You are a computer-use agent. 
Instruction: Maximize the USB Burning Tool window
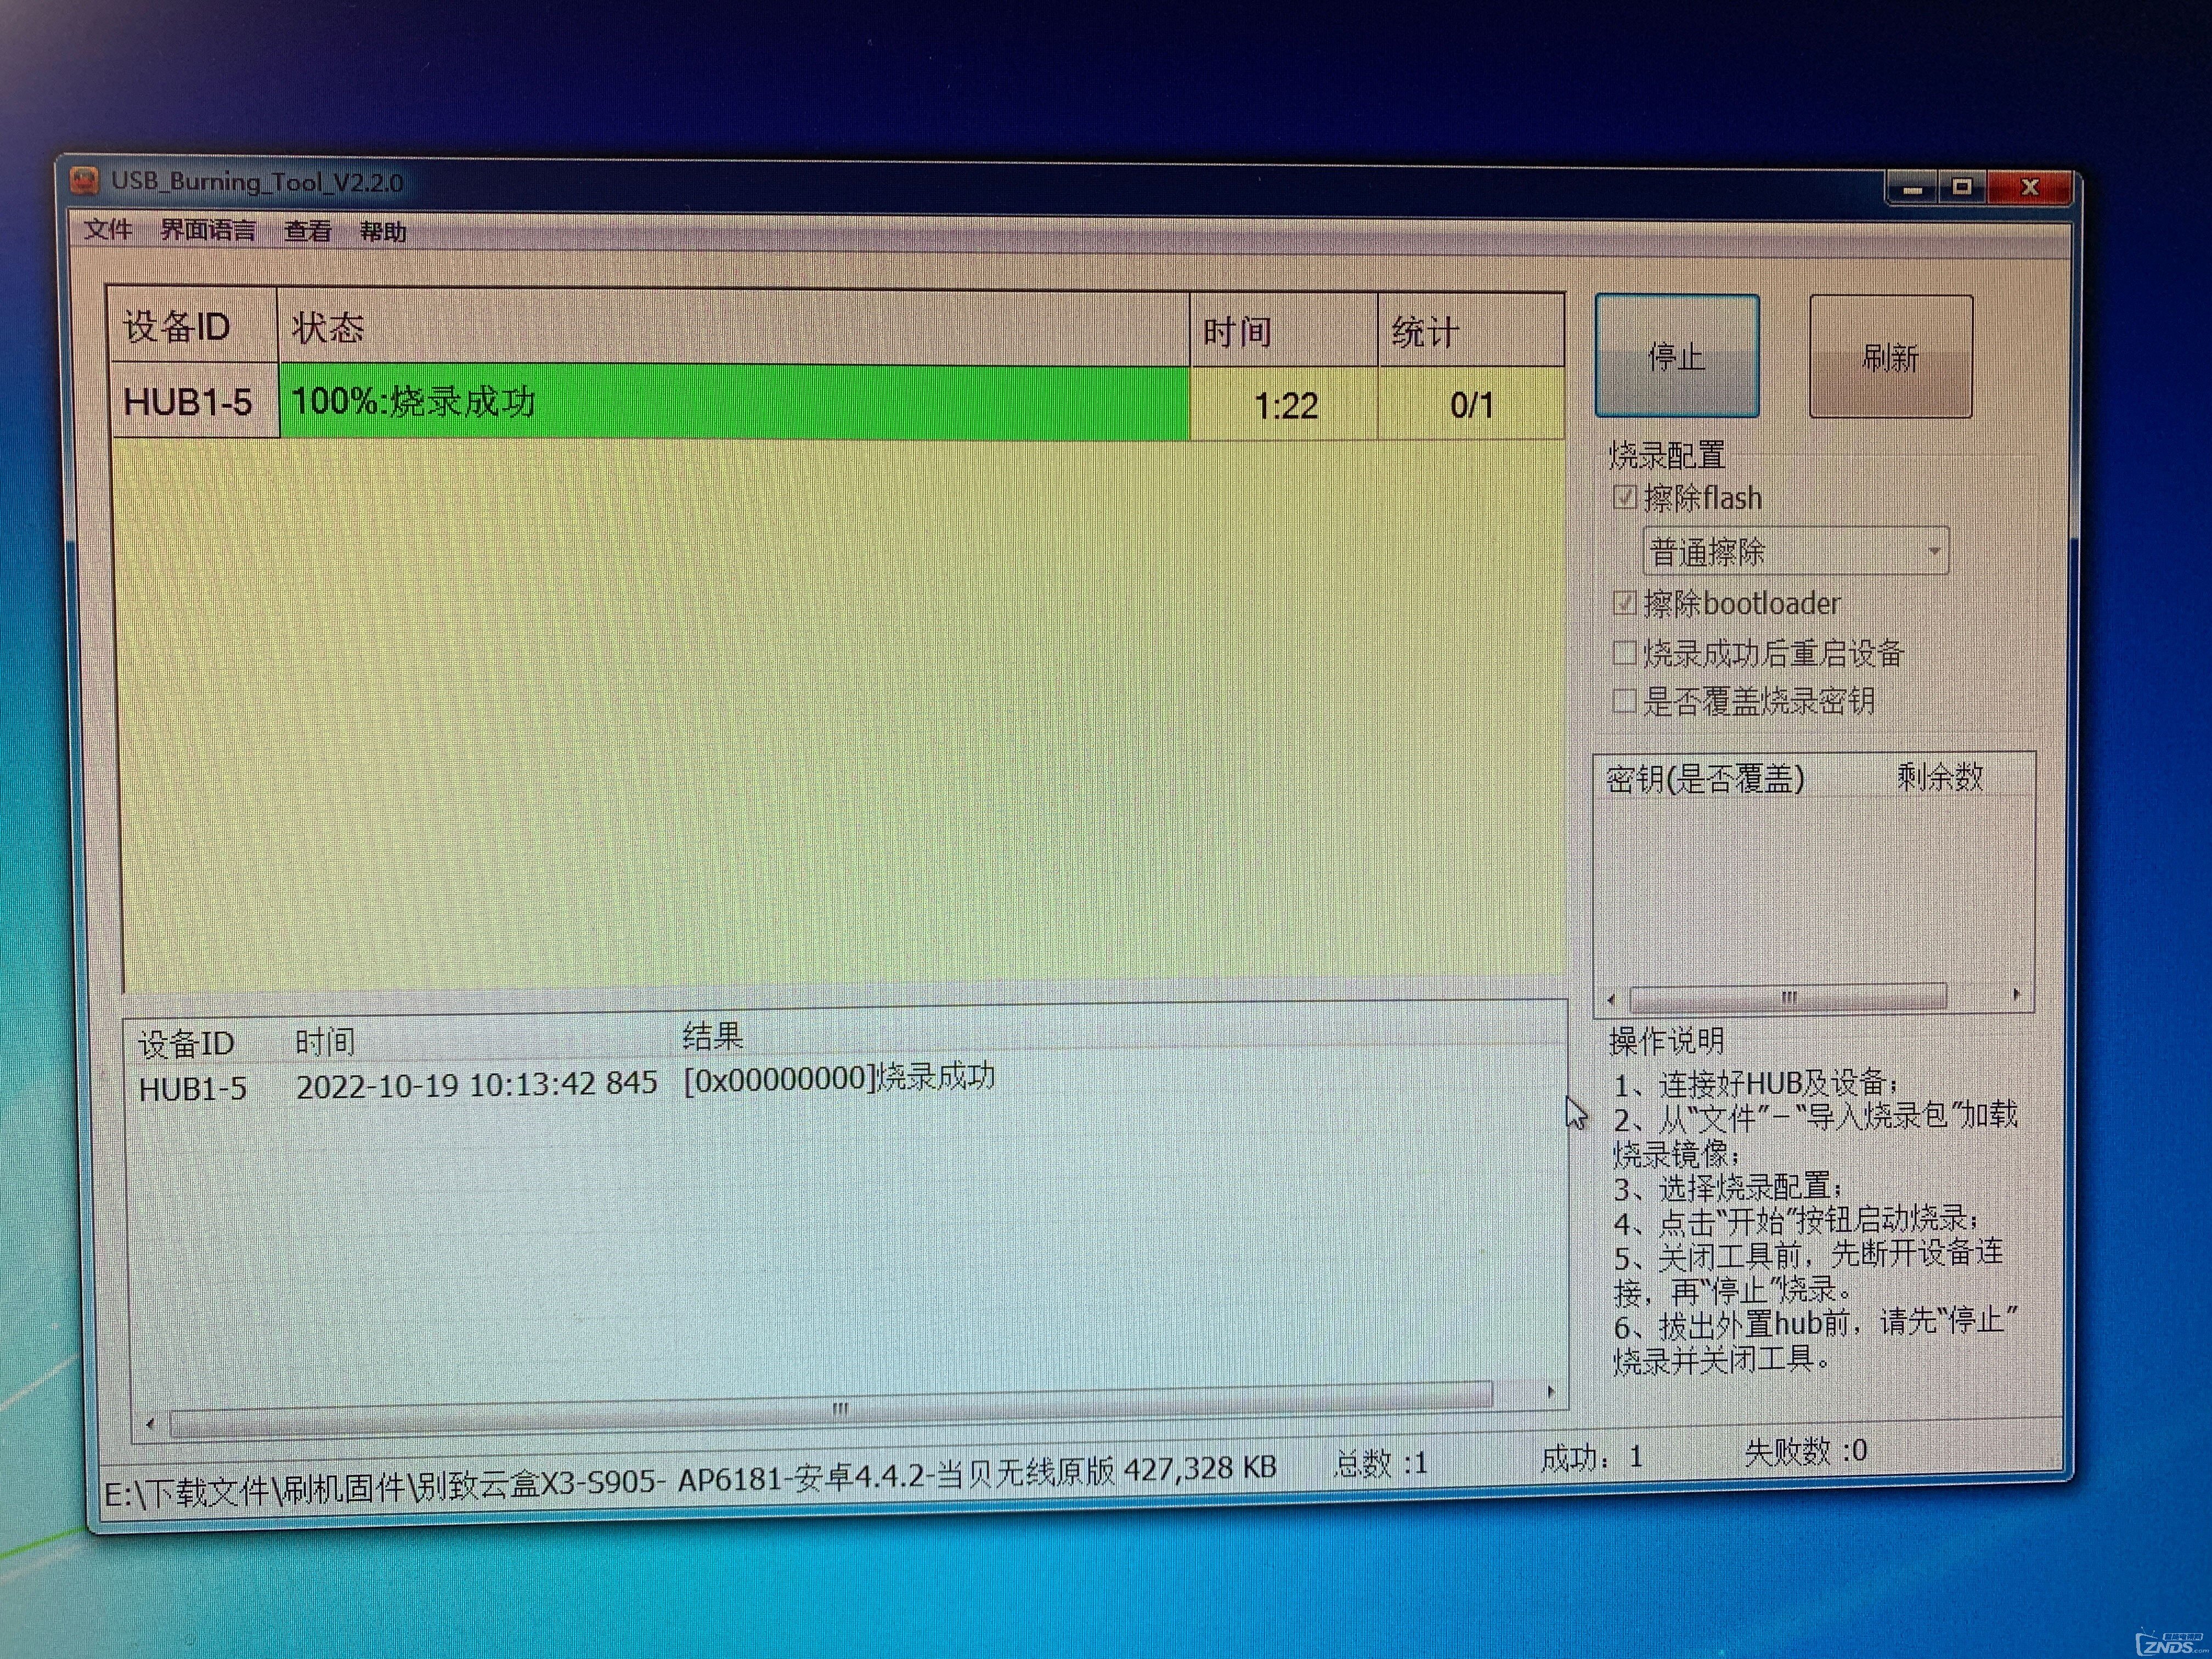1963,187
